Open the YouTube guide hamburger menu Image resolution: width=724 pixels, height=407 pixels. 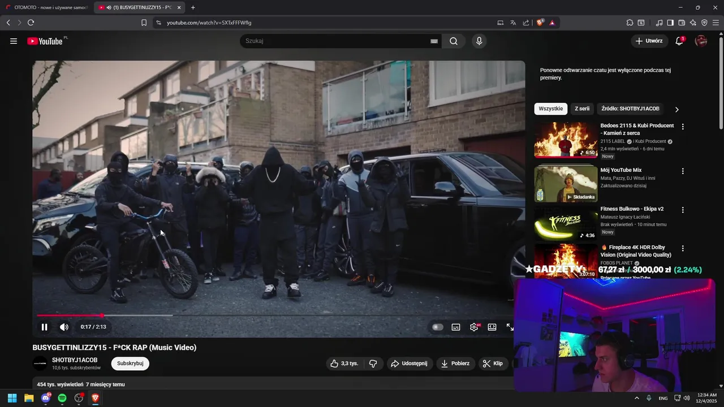14,41
